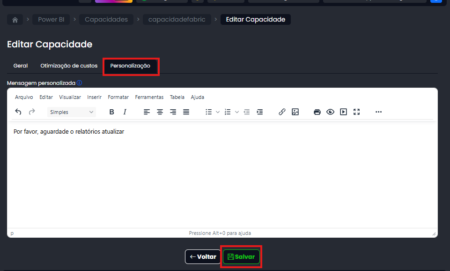Go back using the Voltar button

point(203,257)
